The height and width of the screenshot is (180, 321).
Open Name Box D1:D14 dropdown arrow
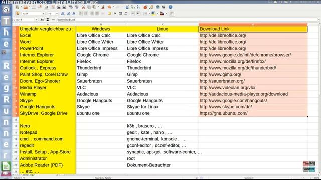[x=36, y=20]
